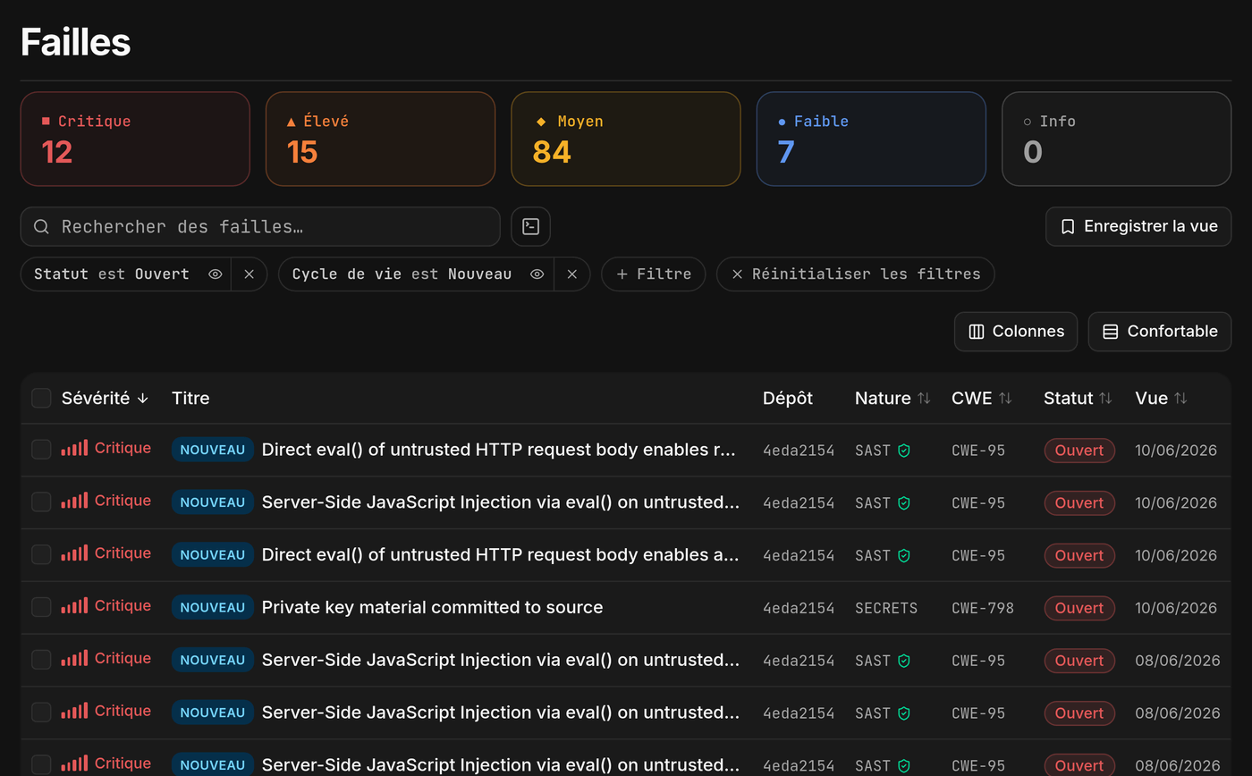Click the NOUVEAU badge on Private key row
This screenshot has height=776, width=1252.
213,608
